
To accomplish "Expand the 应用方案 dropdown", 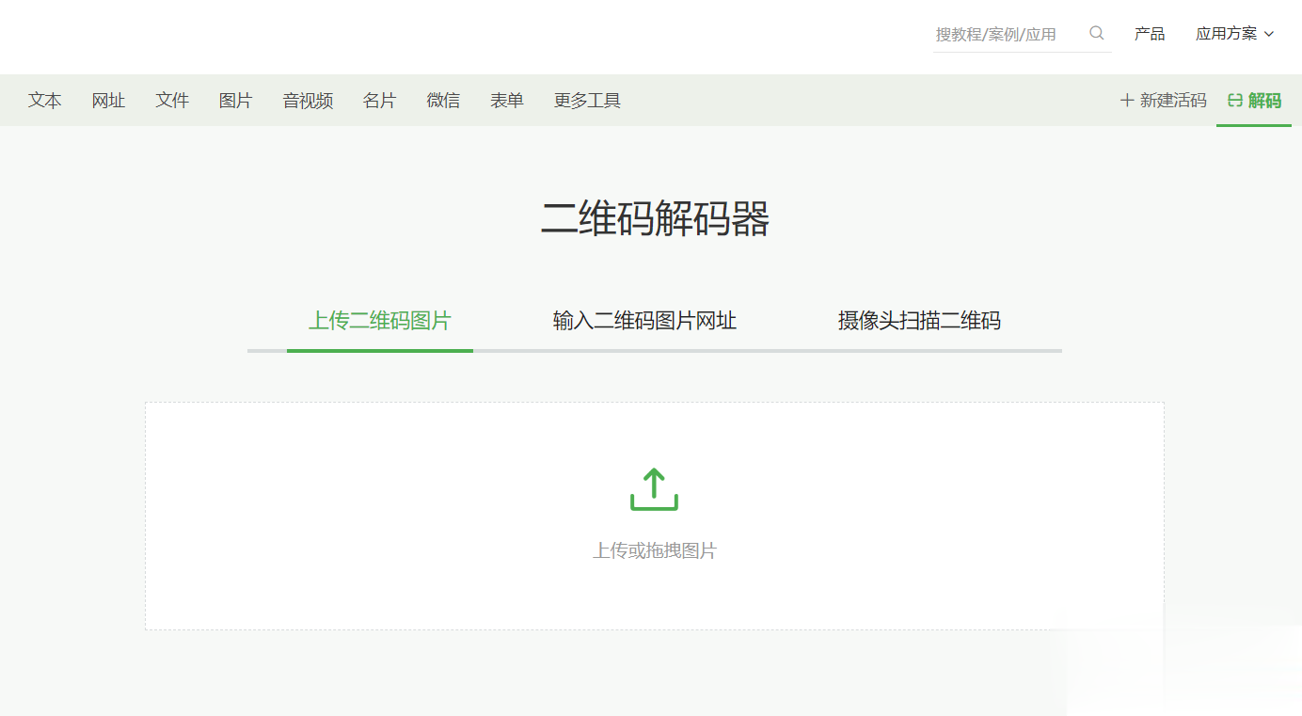I will 1234,34.
